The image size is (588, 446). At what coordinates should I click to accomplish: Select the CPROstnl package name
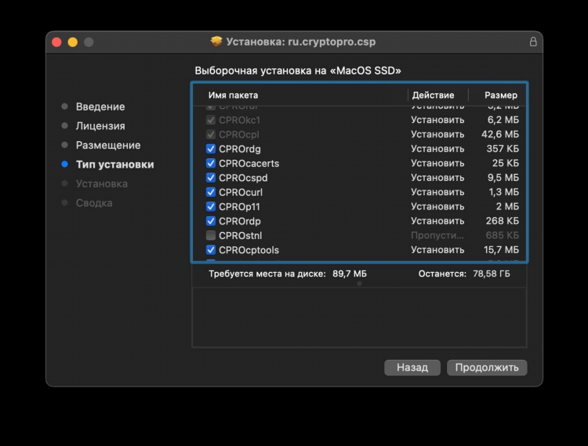[x=240, y=236]
